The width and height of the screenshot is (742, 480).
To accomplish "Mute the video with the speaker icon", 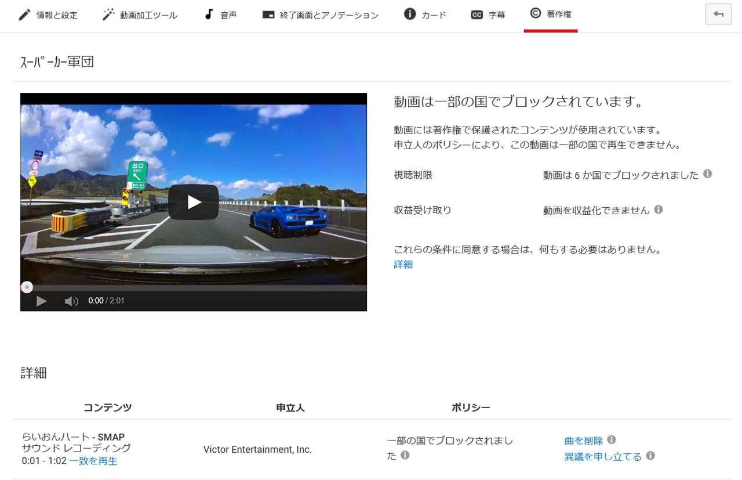I will (x=71, y=301).
